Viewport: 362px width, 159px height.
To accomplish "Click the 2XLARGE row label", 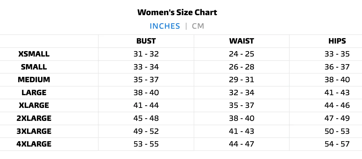I will click(34, 118).
